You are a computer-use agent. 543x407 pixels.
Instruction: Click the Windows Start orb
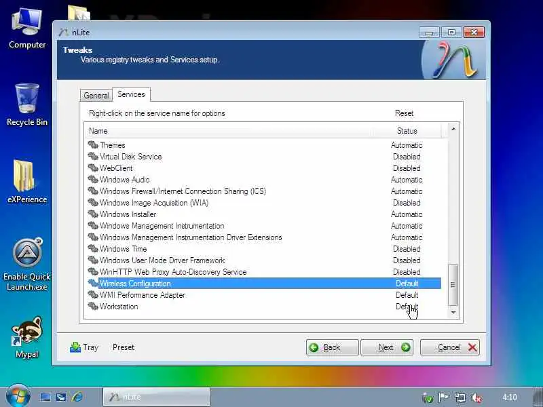pos(18,396)
